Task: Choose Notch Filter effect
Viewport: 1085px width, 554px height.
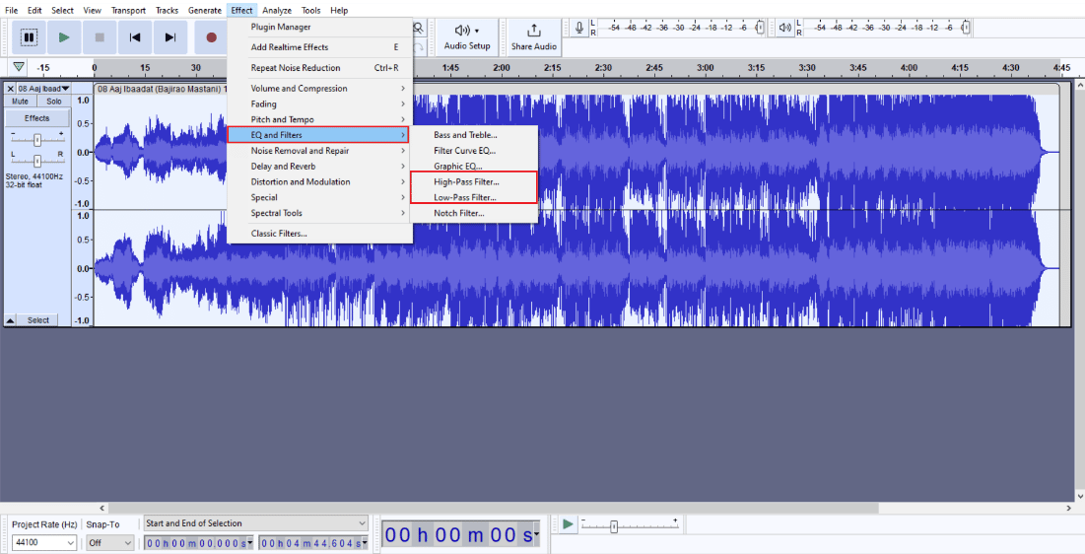Action: pyautogui.click(x=474, y=213)
